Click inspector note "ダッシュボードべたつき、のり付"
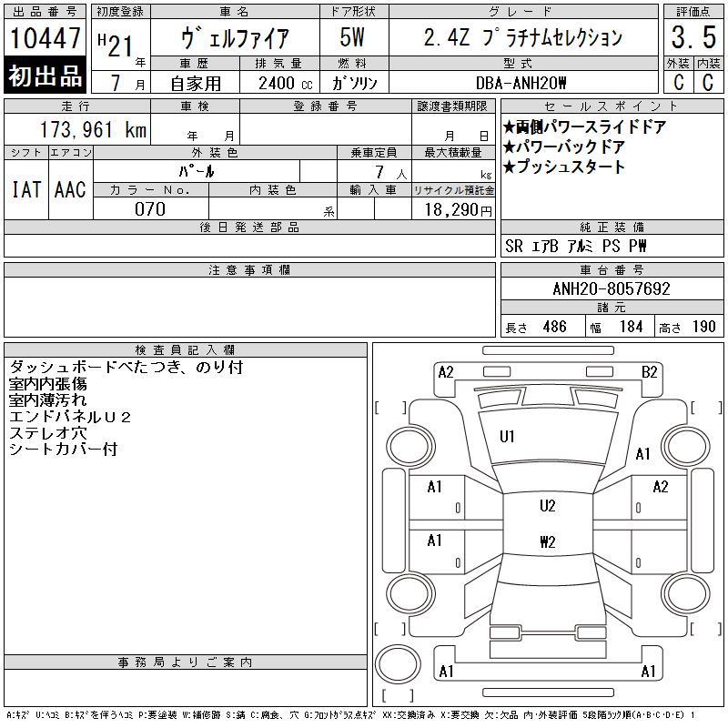The image size is (728, 728). (126, 368)
